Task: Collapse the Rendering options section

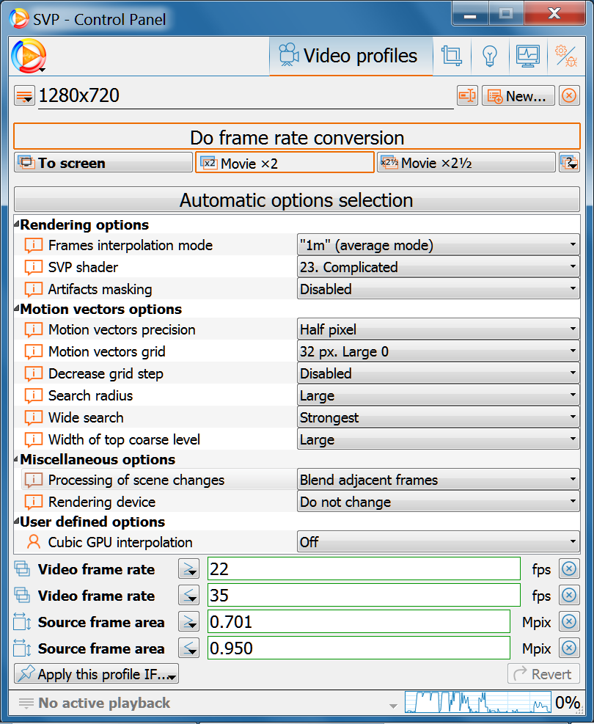Action: [x=17, y=225]
